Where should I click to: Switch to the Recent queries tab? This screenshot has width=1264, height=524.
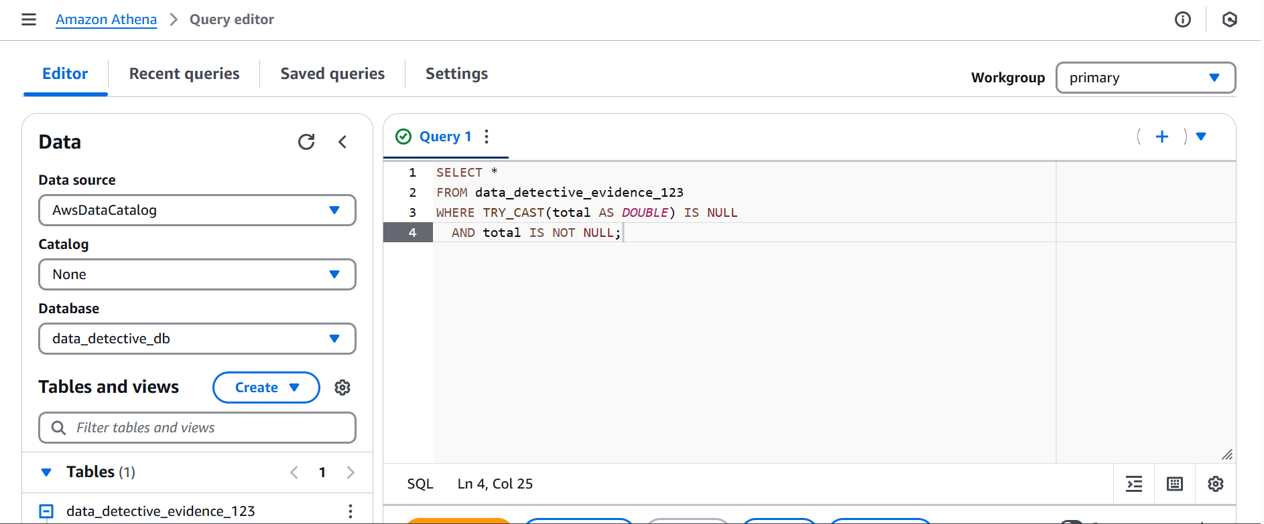coord(184,74)
